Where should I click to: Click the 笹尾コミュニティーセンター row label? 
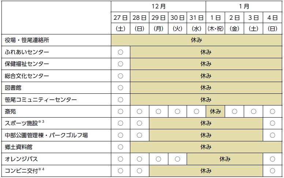pyautogui.click(x=41, y=100)
